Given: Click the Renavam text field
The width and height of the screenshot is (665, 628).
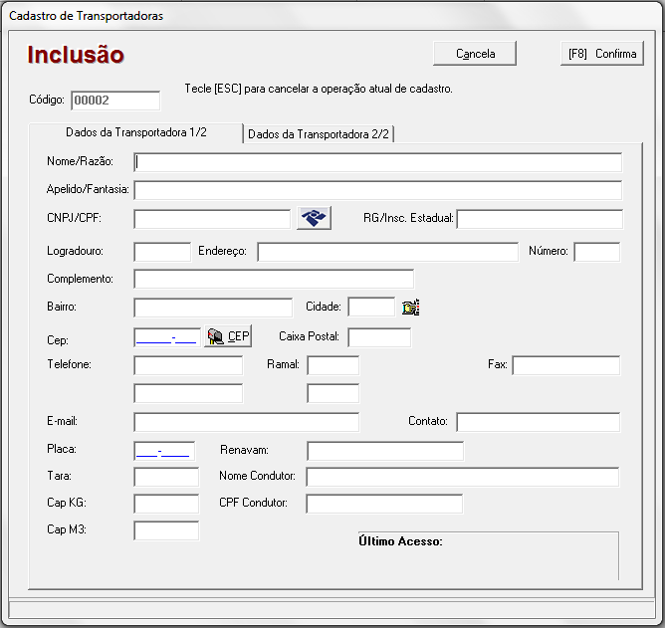Looking at the screenshot, I should click(x=384, y=452).
